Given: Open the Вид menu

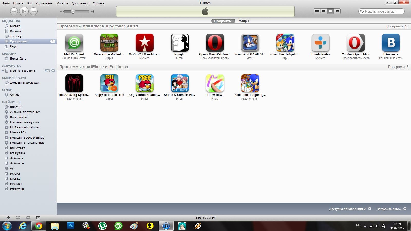Looking at the screenshot, I should tap(30, 3).
